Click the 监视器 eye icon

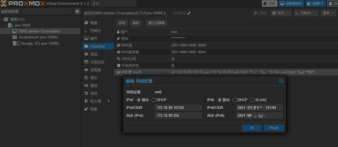tap(86, 70)
